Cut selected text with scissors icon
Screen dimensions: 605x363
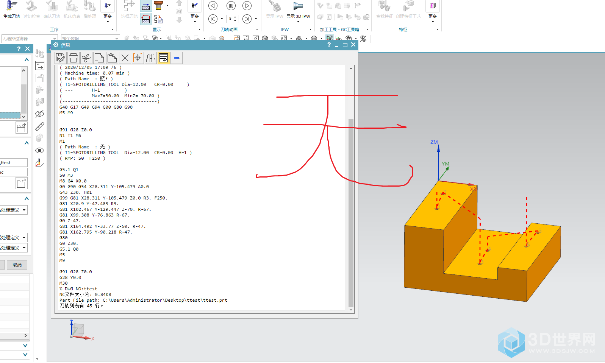pyautogui.click(x=86, y=58)
